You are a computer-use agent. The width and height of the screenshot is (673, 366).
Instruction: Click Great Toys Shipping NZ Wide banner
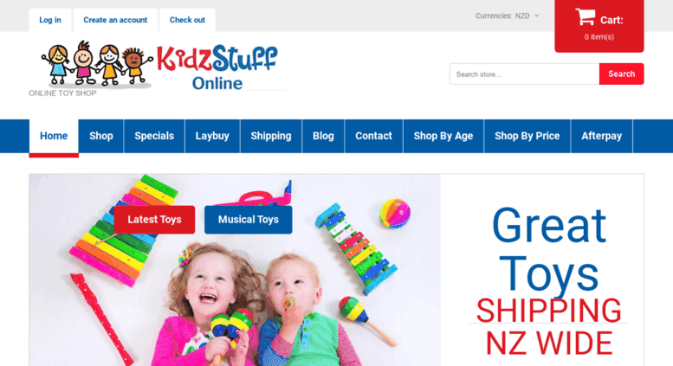pyautogui.click(x=548, y=280)
